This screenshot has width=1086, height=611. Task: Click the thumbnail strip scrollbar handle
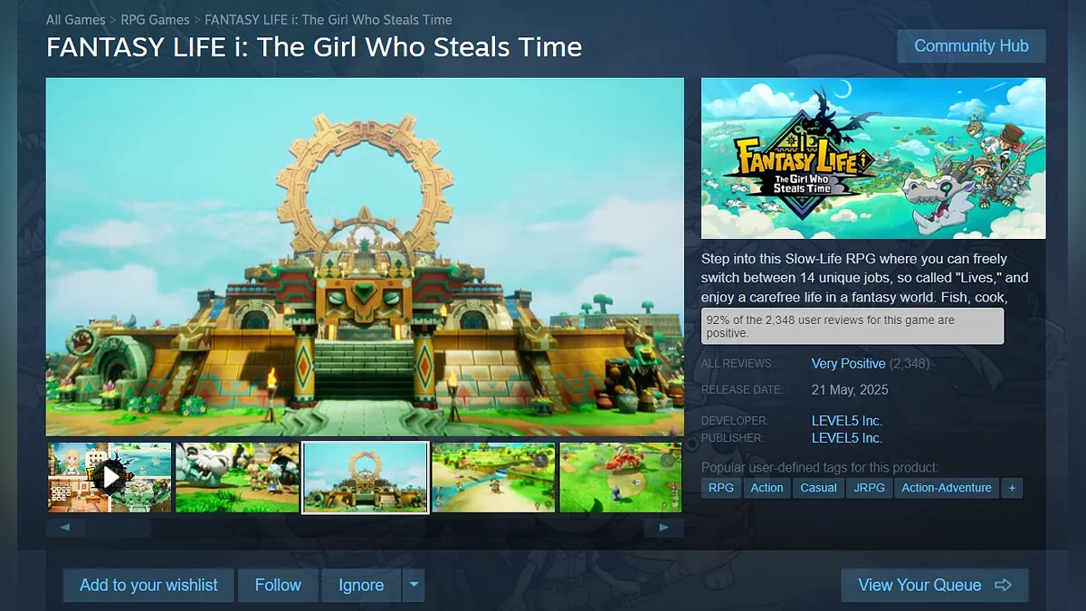(x=119, y=528)
